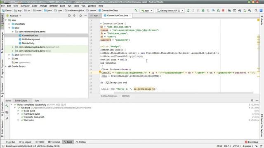Select the DoItInBackground class in tree
The height and width of the screenshot is (148, 264).
click(x=31, y=39)
